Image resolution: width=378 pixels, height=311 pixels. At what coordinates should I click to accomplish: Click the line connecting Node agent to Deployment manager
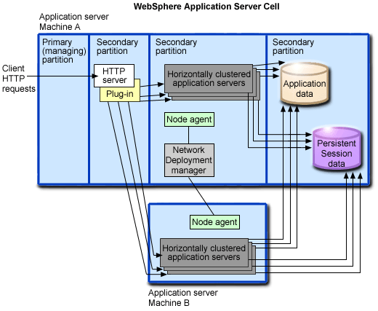189,135
